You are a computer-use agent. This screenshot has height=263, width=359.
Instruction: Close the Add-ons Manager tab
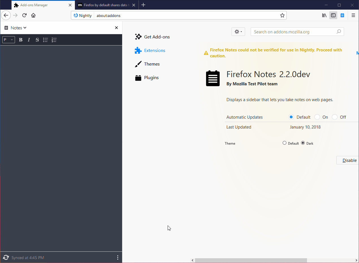(70, 5)
